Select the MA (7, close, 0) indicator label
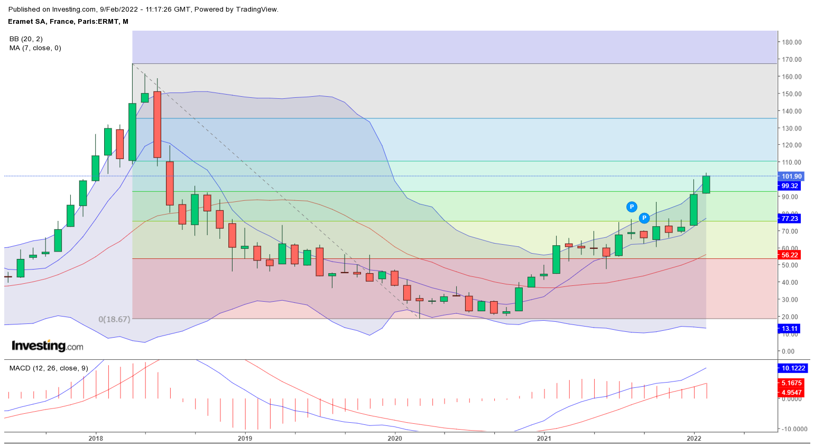The height and width of the screenshot is (446, 814). (35, 48)
